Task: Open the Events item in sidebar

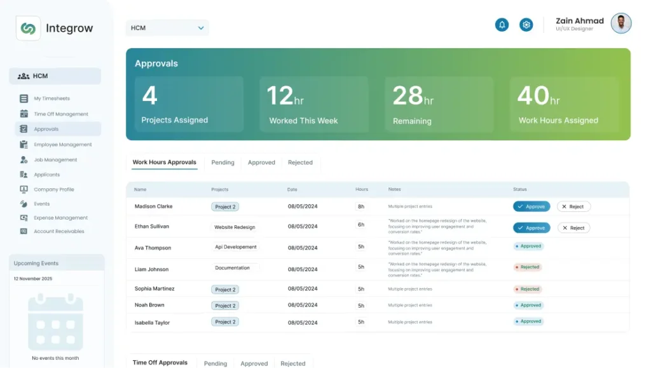Action: 42,204
